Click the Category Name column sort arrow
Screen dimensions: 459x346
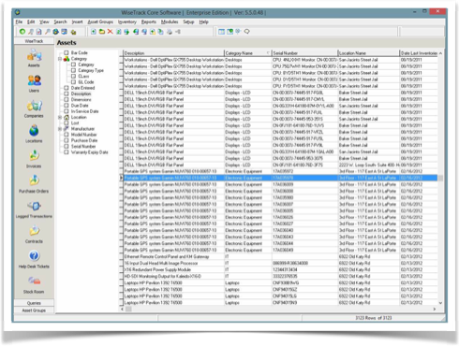coord(268,53)
